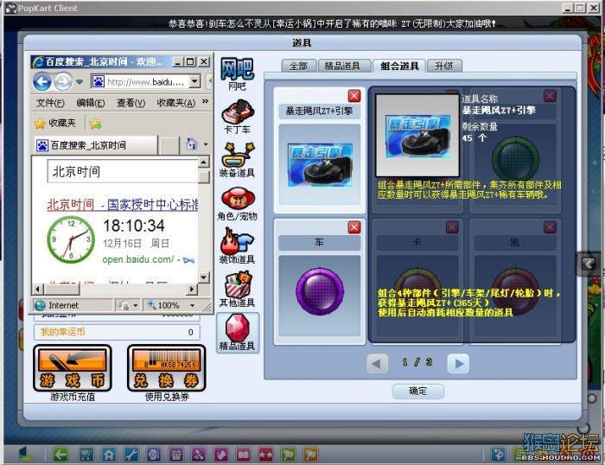Click the 使用兑换券 label
The width and height of the screenshot is (605, 465).
[167, 397]
